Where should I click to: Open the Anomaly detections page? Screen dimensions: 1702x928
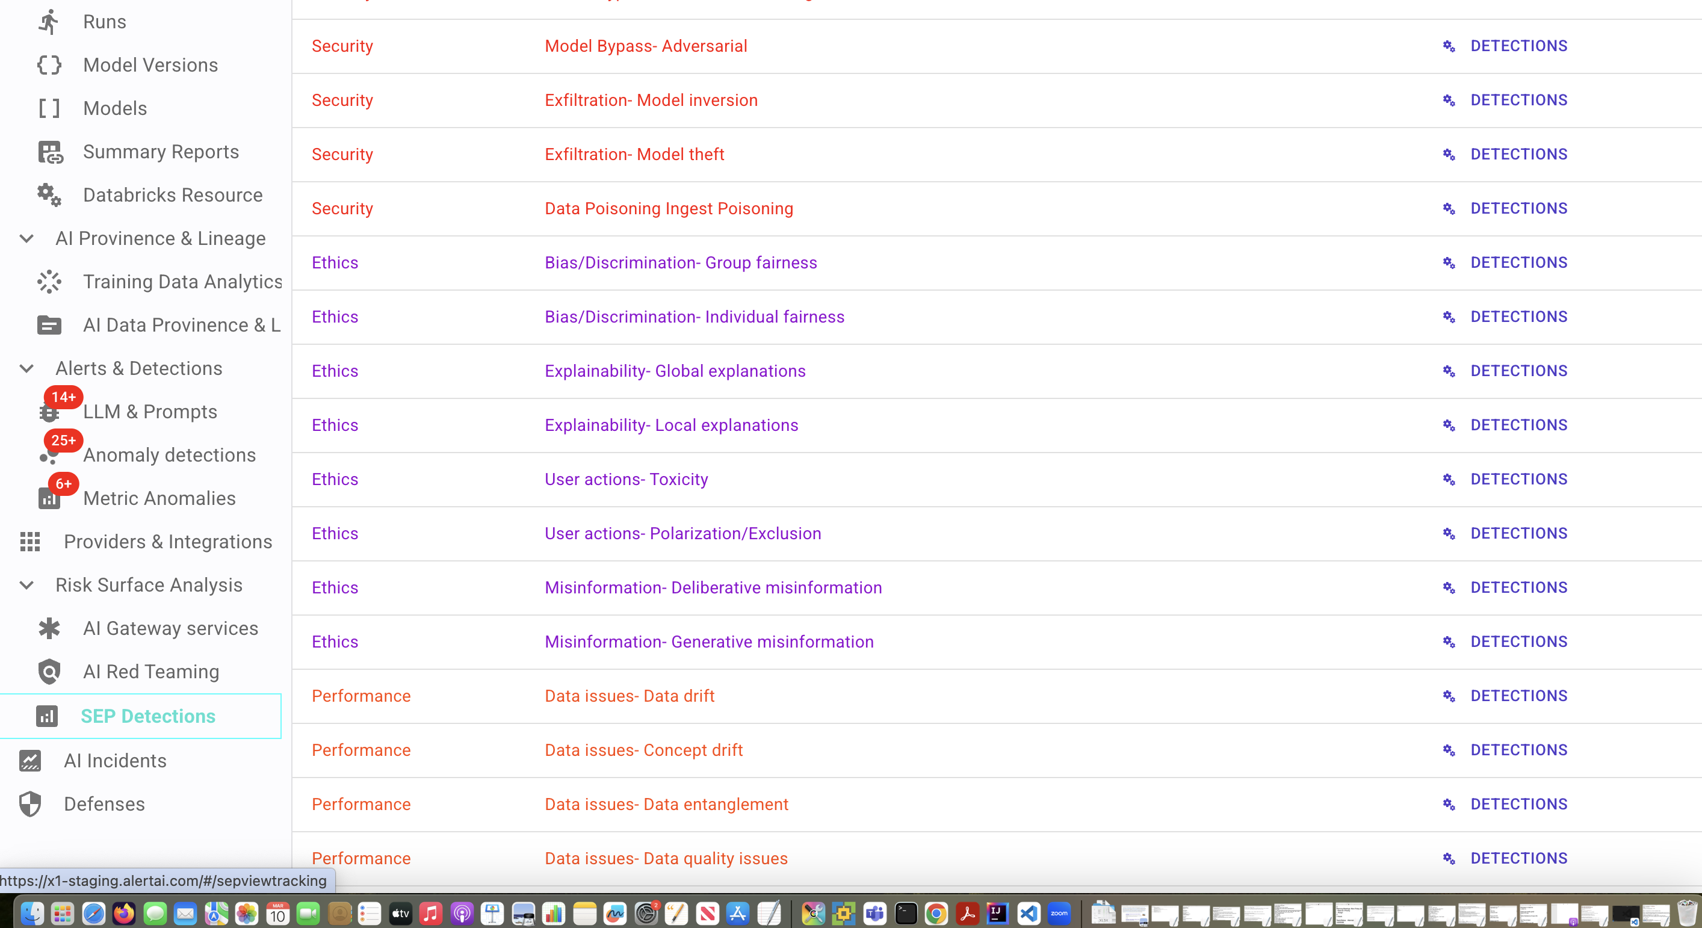click(169, 455)
